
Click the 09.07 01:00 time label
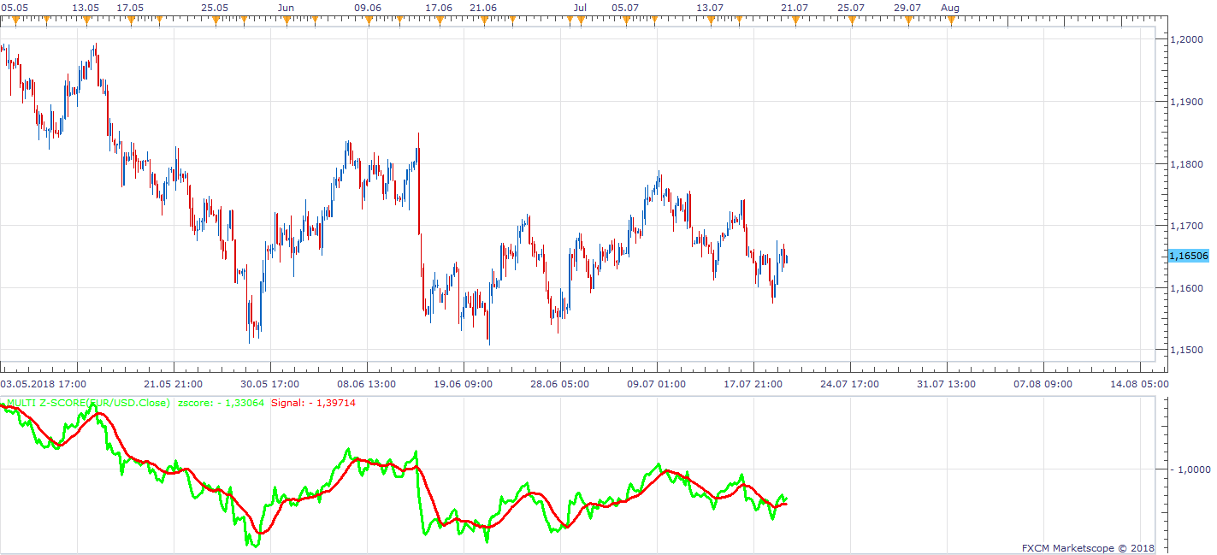click(656, 384)
